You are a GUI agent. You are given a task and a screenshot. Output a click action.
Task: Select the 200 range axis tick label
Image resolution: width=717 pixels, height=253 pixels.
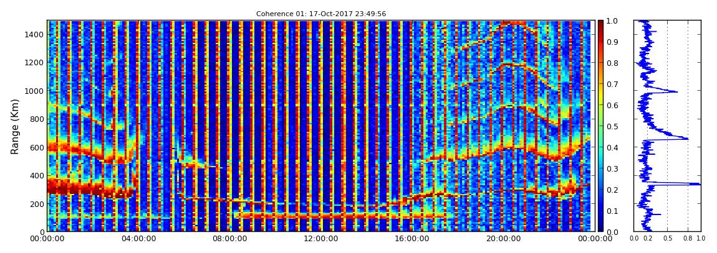(37, 204)
